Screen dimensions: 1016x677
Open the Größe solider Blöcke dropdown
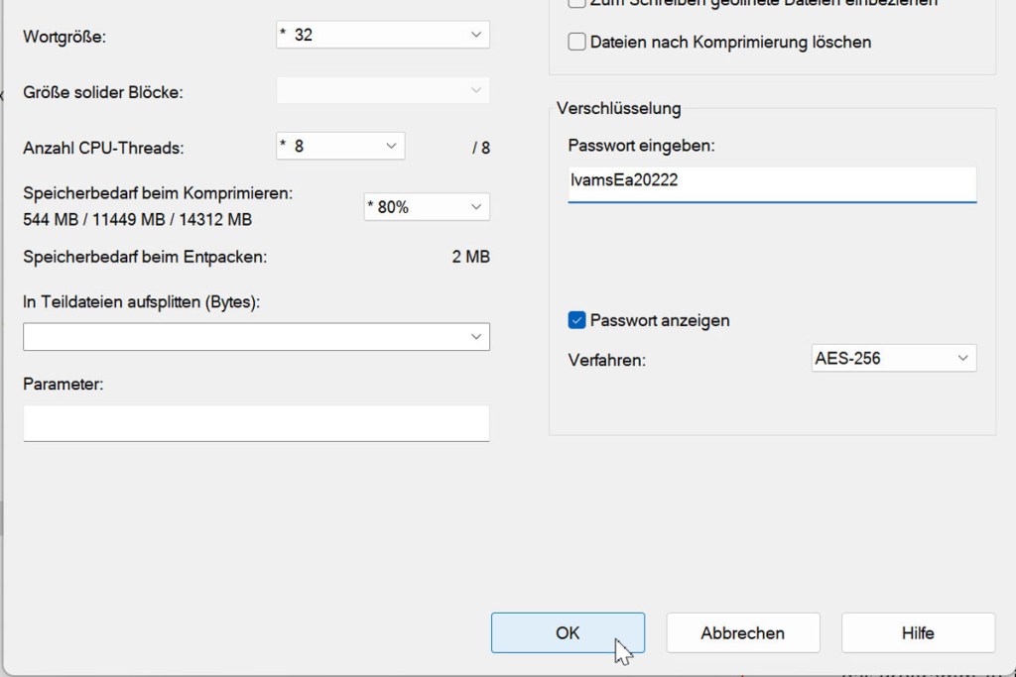pyautogui.click(x=383, y=90)
